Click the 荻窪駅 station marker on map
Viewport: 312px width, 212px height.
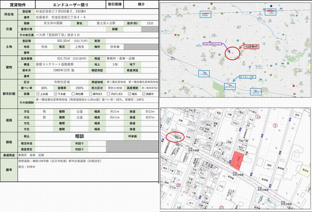pos(270,11)
